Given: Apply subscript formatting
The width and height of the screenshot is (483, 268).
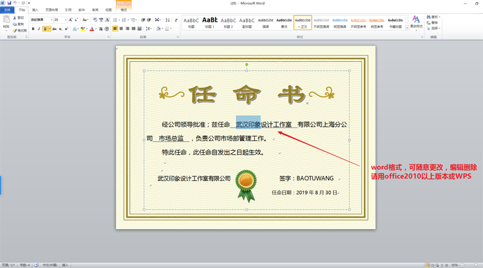Looking at the screenshot, I should 61,29.
